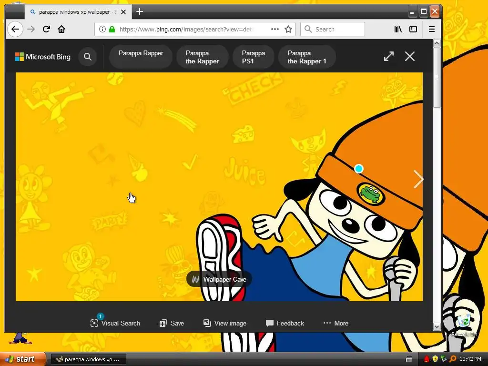Select the Parappa the Rapper 1 chip
The width and height of the screenshot is (488, 366).
[x=307, y=57]
